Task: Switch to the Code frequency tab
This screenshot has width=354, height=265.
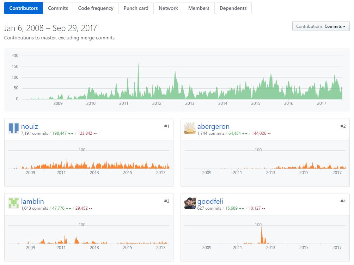Action: click(96, 8)
